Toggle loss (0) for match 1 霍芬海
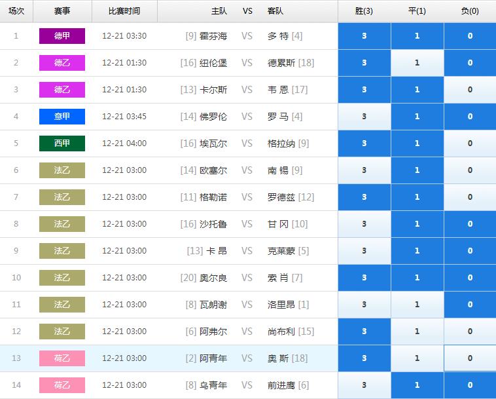This screenshot has width=496, height=399. 470,36
